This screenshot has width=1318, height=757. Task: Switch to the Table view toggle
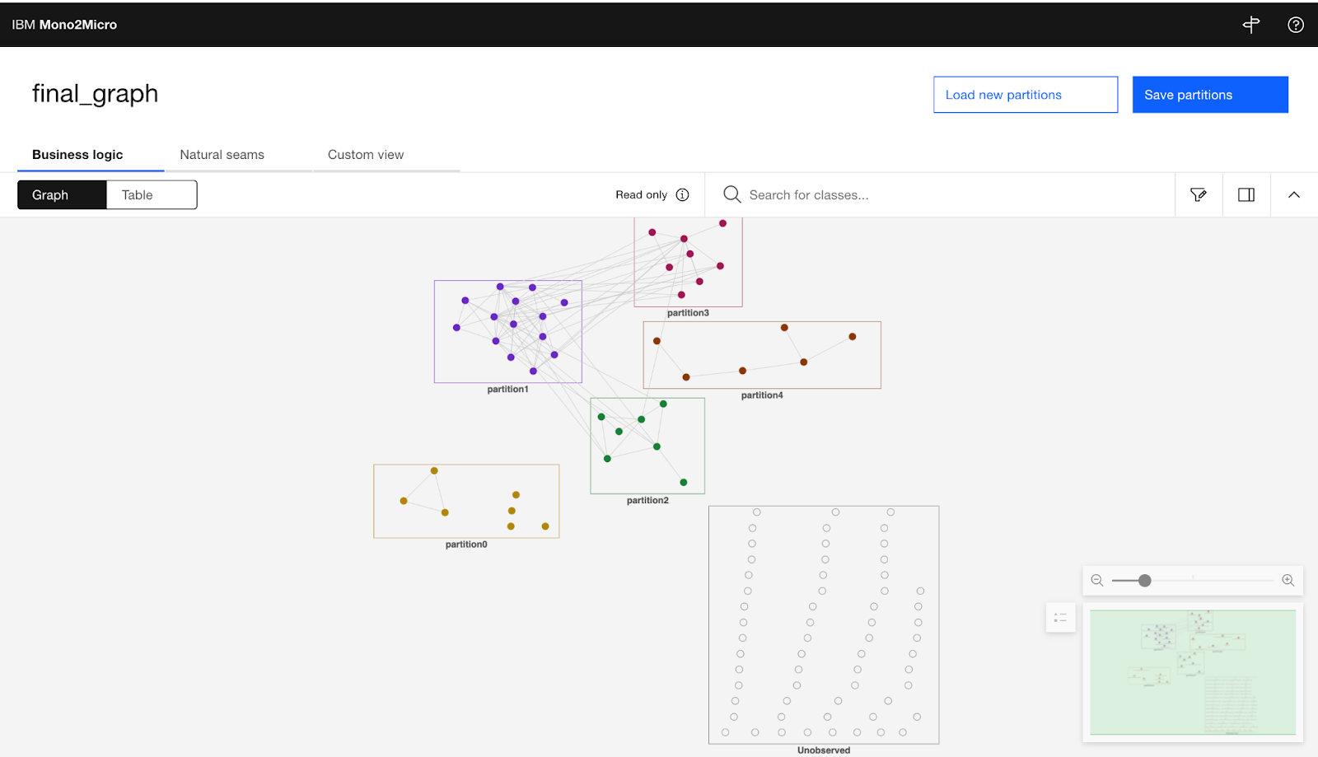(151, 194)
